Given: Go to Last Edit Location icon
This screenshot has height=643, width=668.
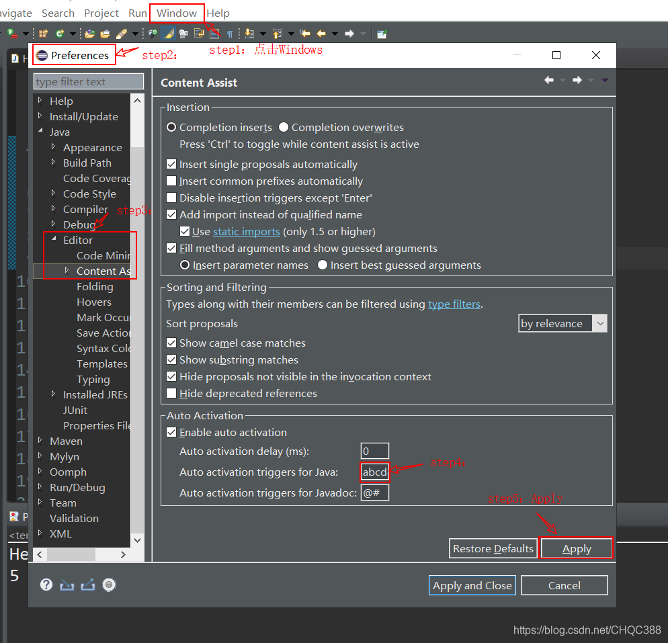Looking at the screenshot, I should 304,33.
